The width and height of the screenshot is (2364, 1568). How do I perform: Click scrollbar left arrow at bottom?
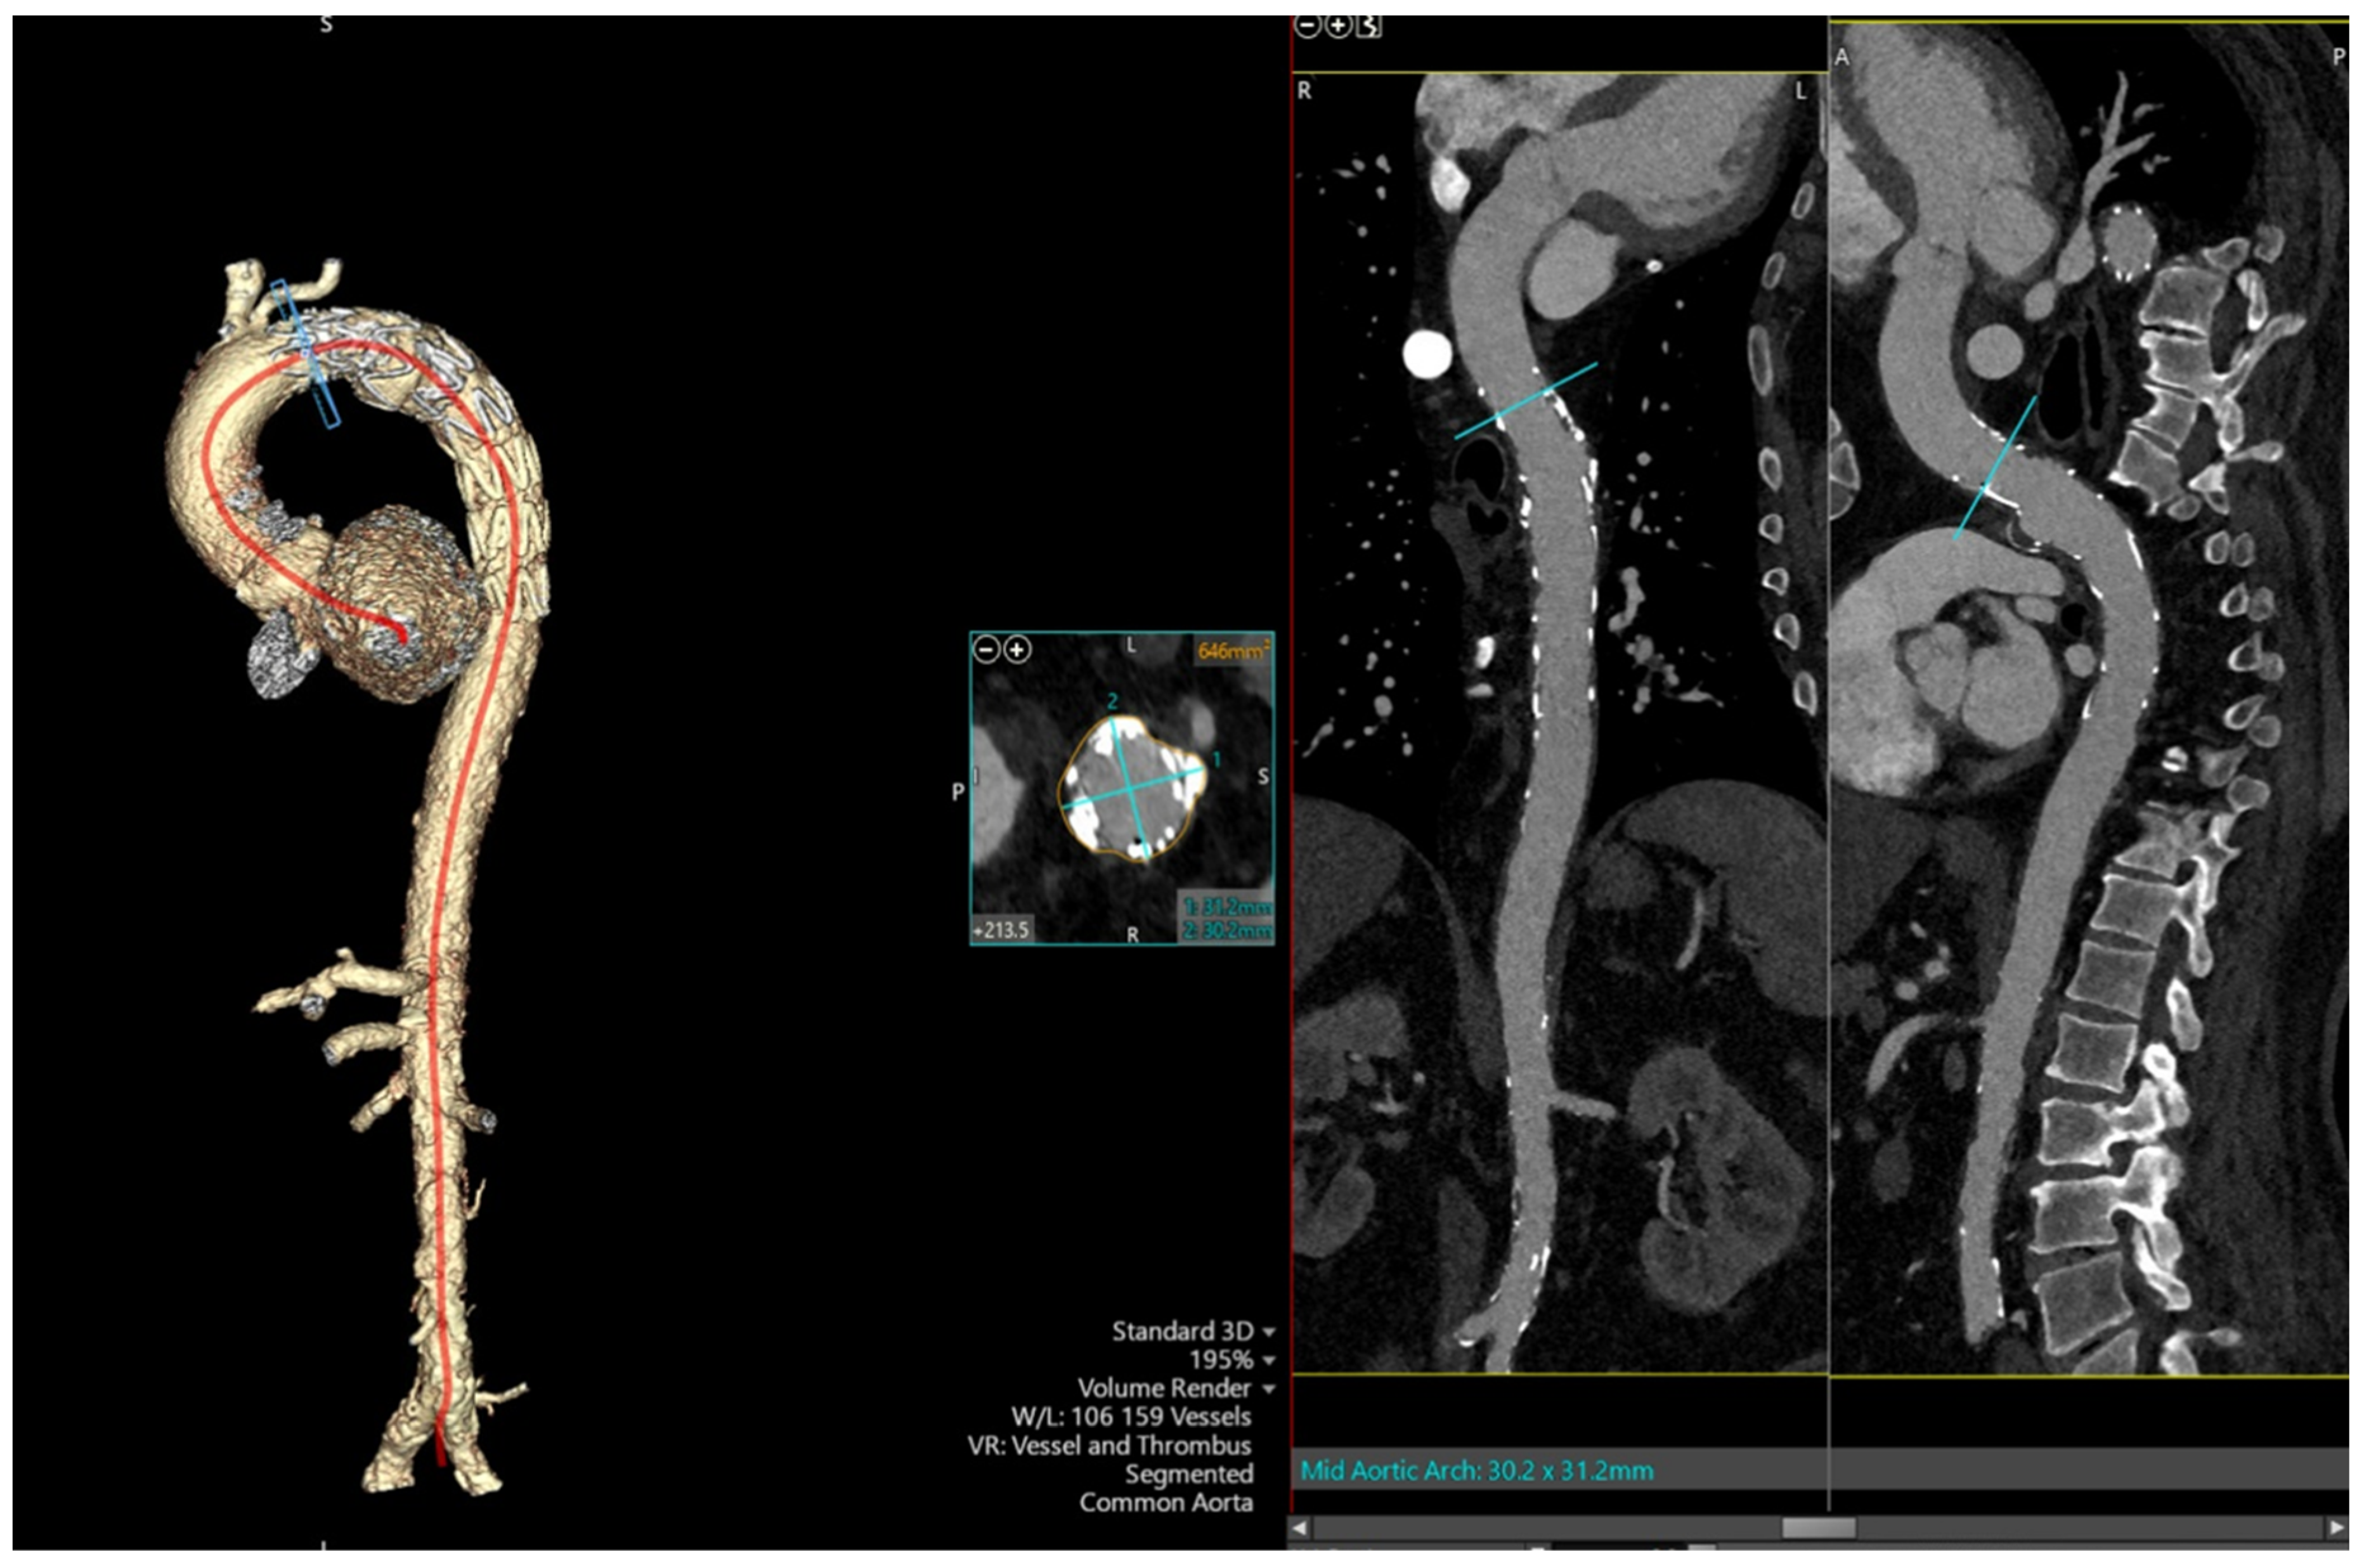[x=1300, y=1528]
